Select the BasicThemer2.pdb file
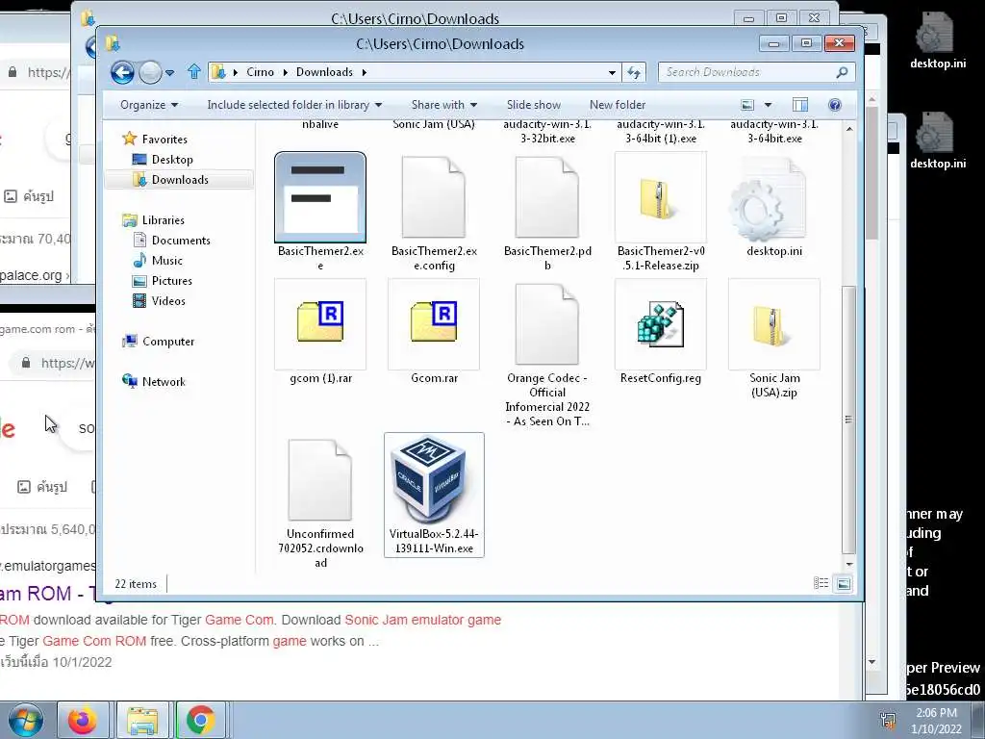Screen dimensions: 985x739 click(547, 211)
